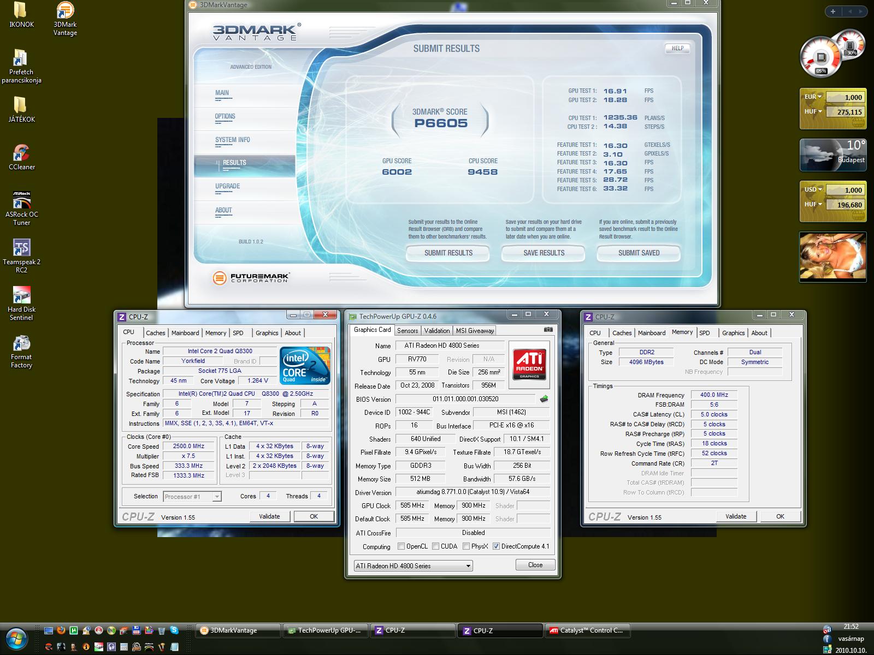
Task: Open Format Factory from the desktop
Action: pos(21,351)
